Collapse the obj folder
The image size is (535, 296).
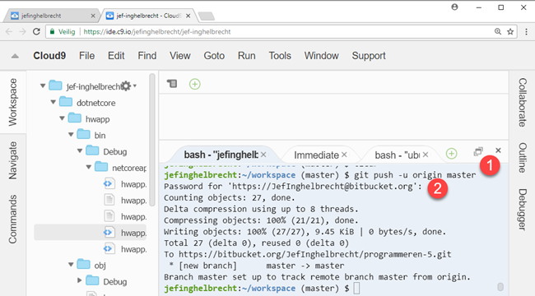point(71,264)
